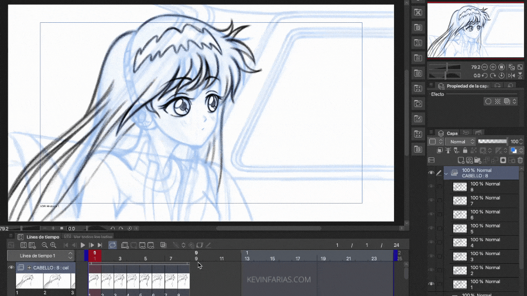Reset canvas rotation in Navigator
This screenshot has width=527, height=296.
[501, 75]
